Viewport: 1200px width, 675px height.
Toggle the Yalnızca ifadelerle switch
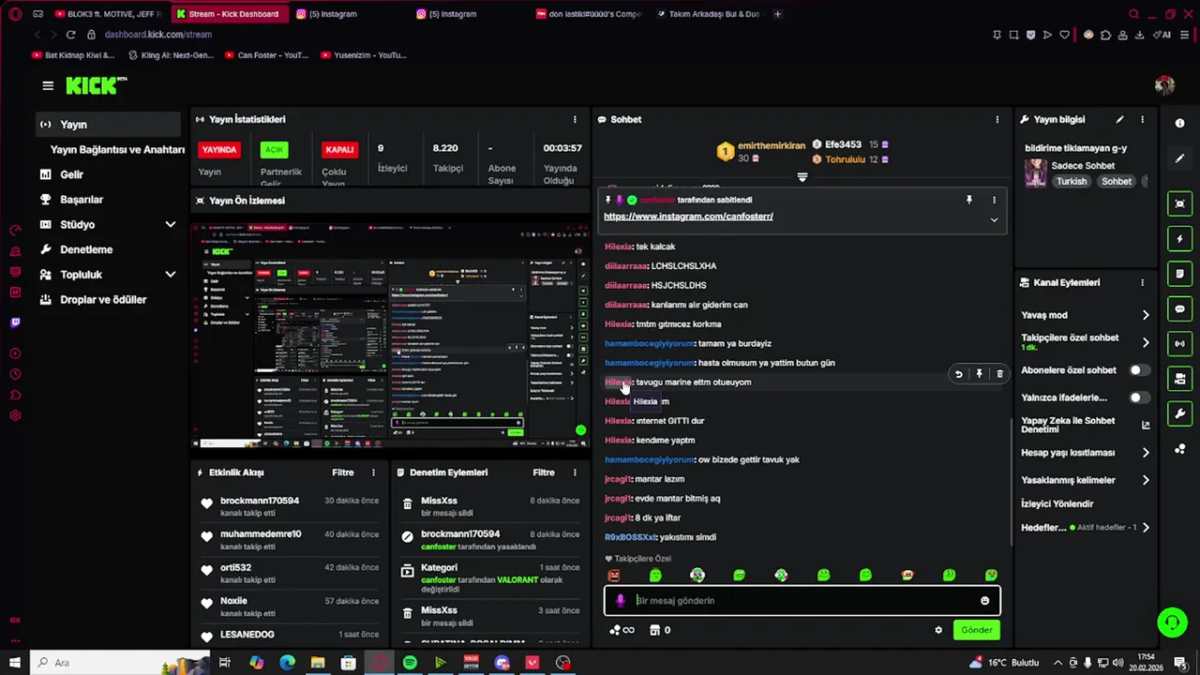point(1138,397)
